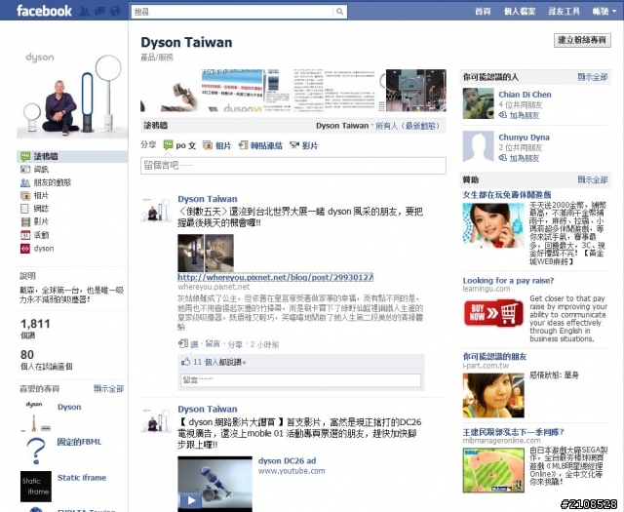Image resolution: width=624 pixels, height=512 pixels.
Task: Click 顯示全部 beside 贊助 section
Action: point(593,179)
